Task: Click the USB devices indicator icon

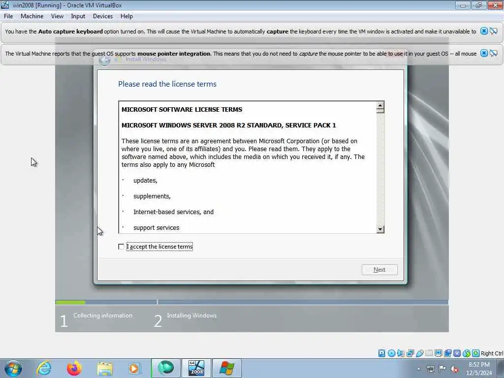Action: [x=420, y=353]
